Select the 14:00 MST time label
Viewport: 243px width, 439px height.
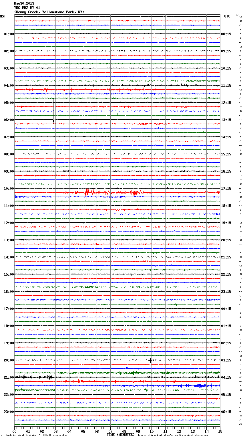pyautogui.click(x=9, y=257)
